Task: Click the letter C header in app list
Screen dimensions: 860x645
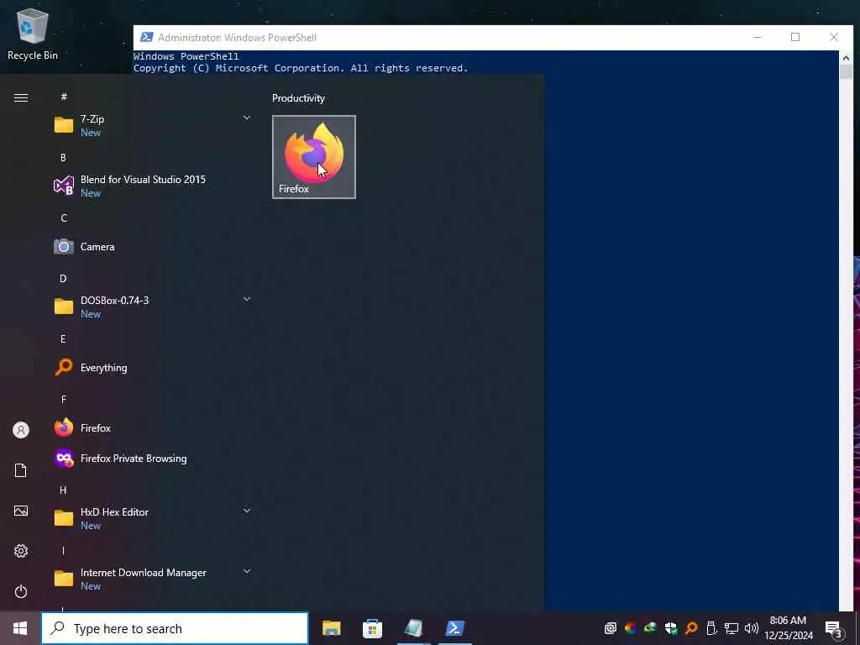Action: 64,218
